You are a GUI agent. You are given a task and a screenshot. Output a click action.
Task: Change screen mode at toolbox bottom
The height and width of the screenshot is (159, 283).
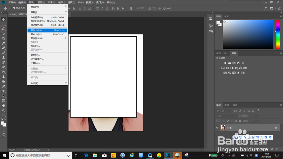click(4, 135)
